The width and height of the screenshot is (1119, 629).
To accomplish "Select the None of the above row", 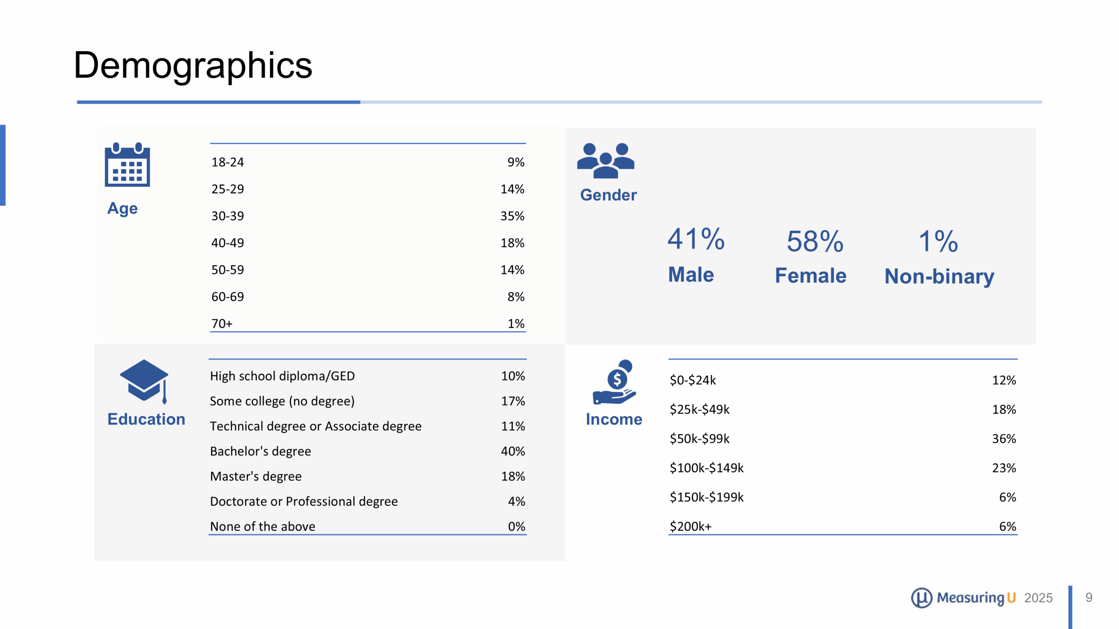I will (x=367, y=526).
